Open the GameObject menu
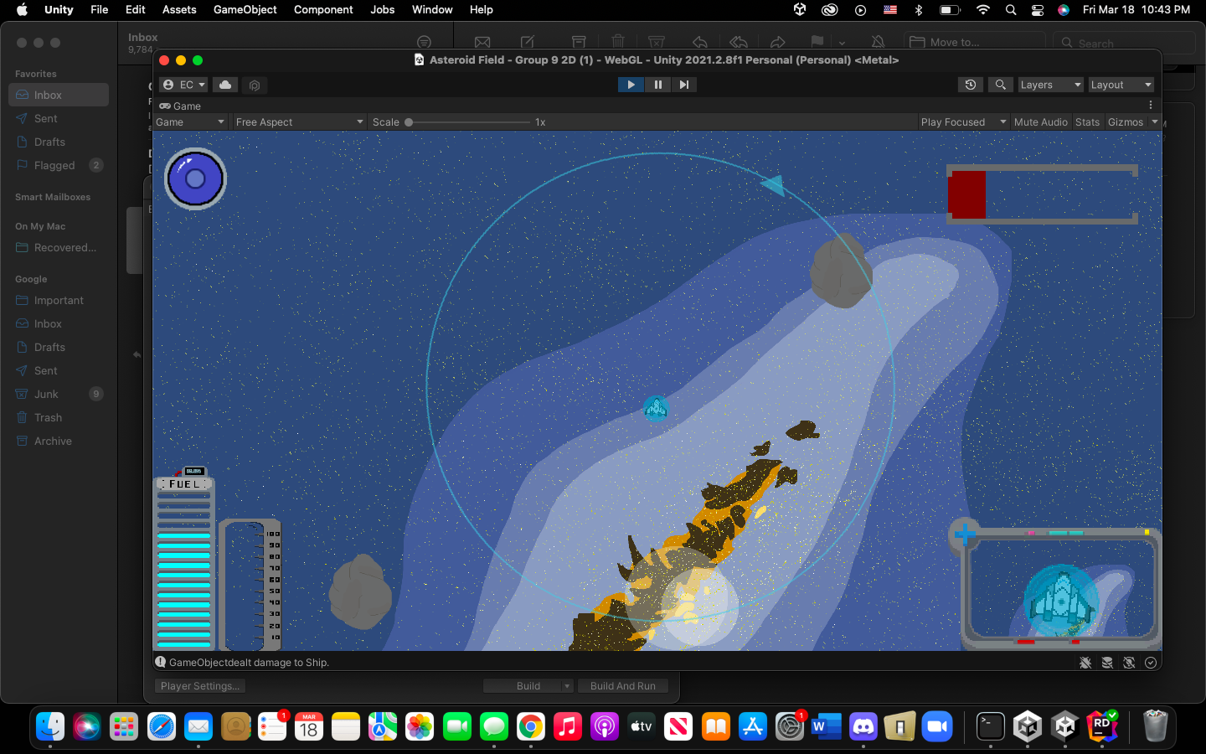1206x754 pixels. point(245,9)
